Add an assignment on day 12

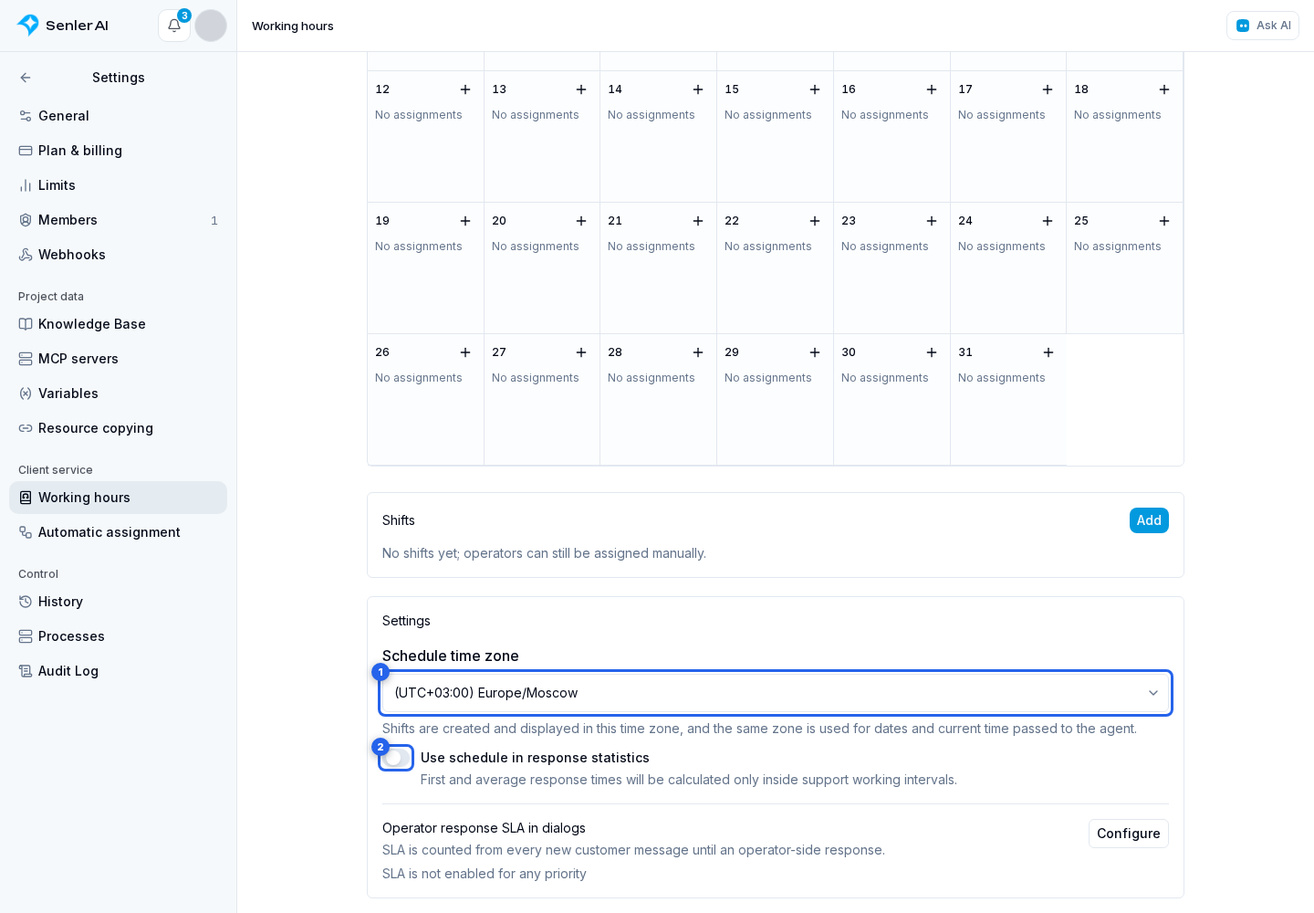[465, 89]
